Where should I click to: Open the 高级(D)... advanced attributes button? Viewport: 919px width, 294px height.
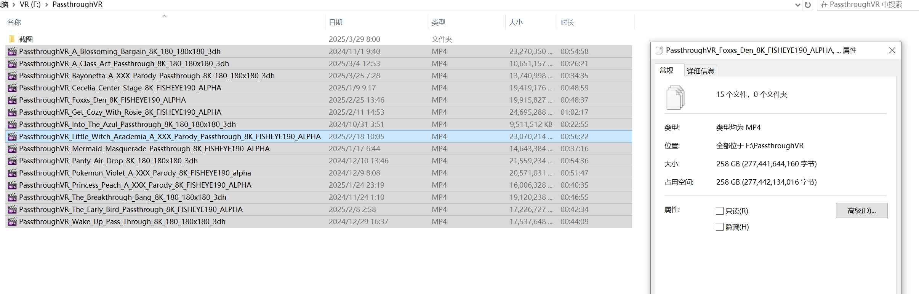[861, 210]
